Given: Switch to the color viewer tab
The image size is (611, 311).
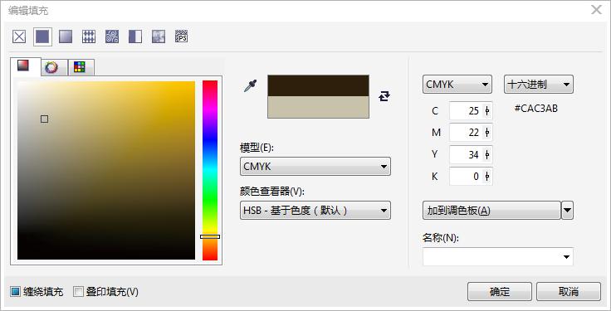Looking at the screenshot, I should pos(23,66).
